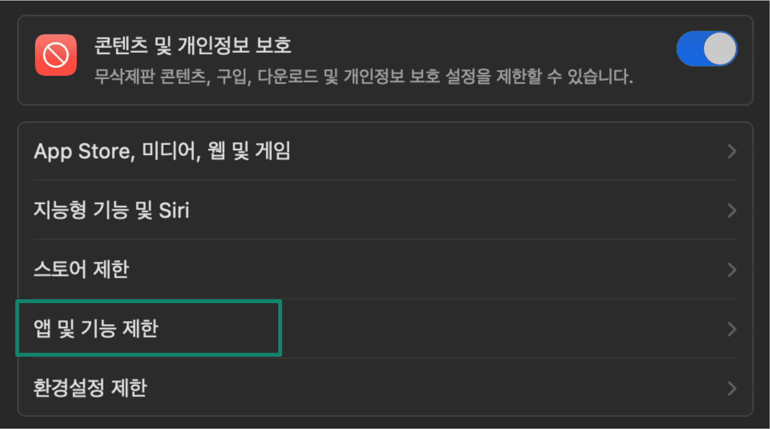Image resolution: width=770 pixels, height=429 pixels.
Task: Expand the App Store, 미디어, 웹 및 게임 row
Action: pyautogui.click(x=732, y=152)
